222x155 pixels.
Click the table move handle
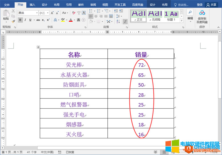38,47
